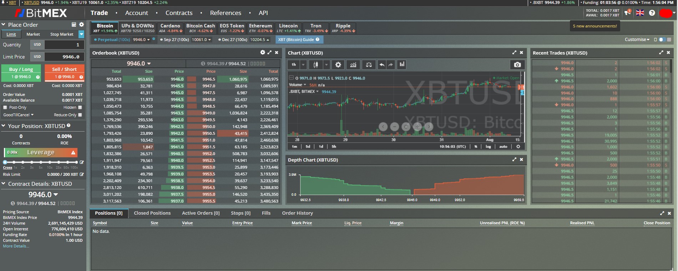Open chart properties gear in chart toolbar
The width and height of the screenshot is (678, 271).
(x=338, y=65)
